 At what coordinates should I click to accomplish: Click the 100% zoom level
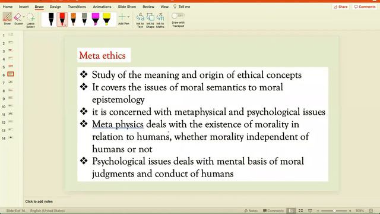[360, 211]
